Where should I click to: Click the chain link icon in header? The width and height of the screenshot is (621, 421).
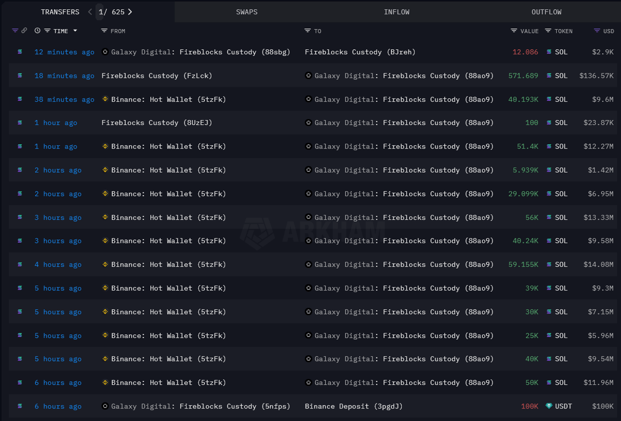pos(24,31)
